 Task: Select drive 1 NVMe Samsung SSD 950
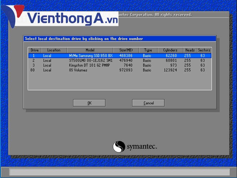[120, 56]
